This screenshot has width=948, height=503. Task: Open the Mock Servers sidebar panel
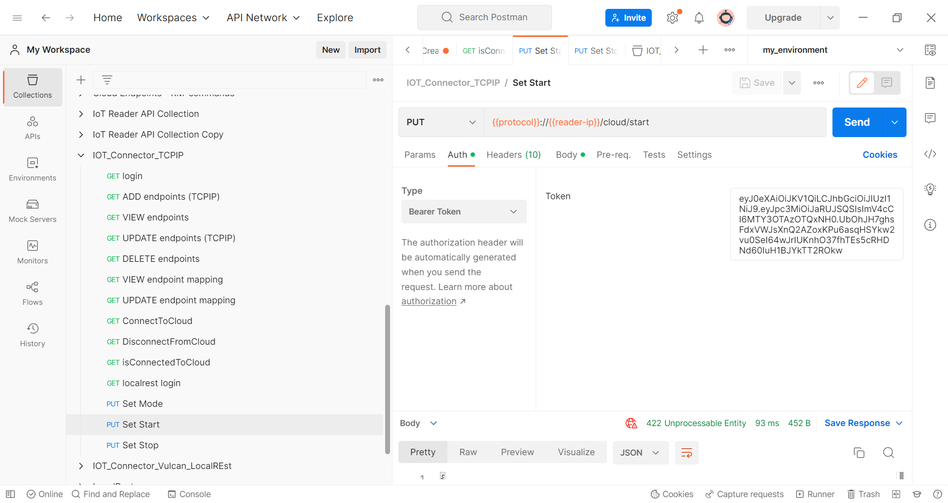[x=33, y=211]
